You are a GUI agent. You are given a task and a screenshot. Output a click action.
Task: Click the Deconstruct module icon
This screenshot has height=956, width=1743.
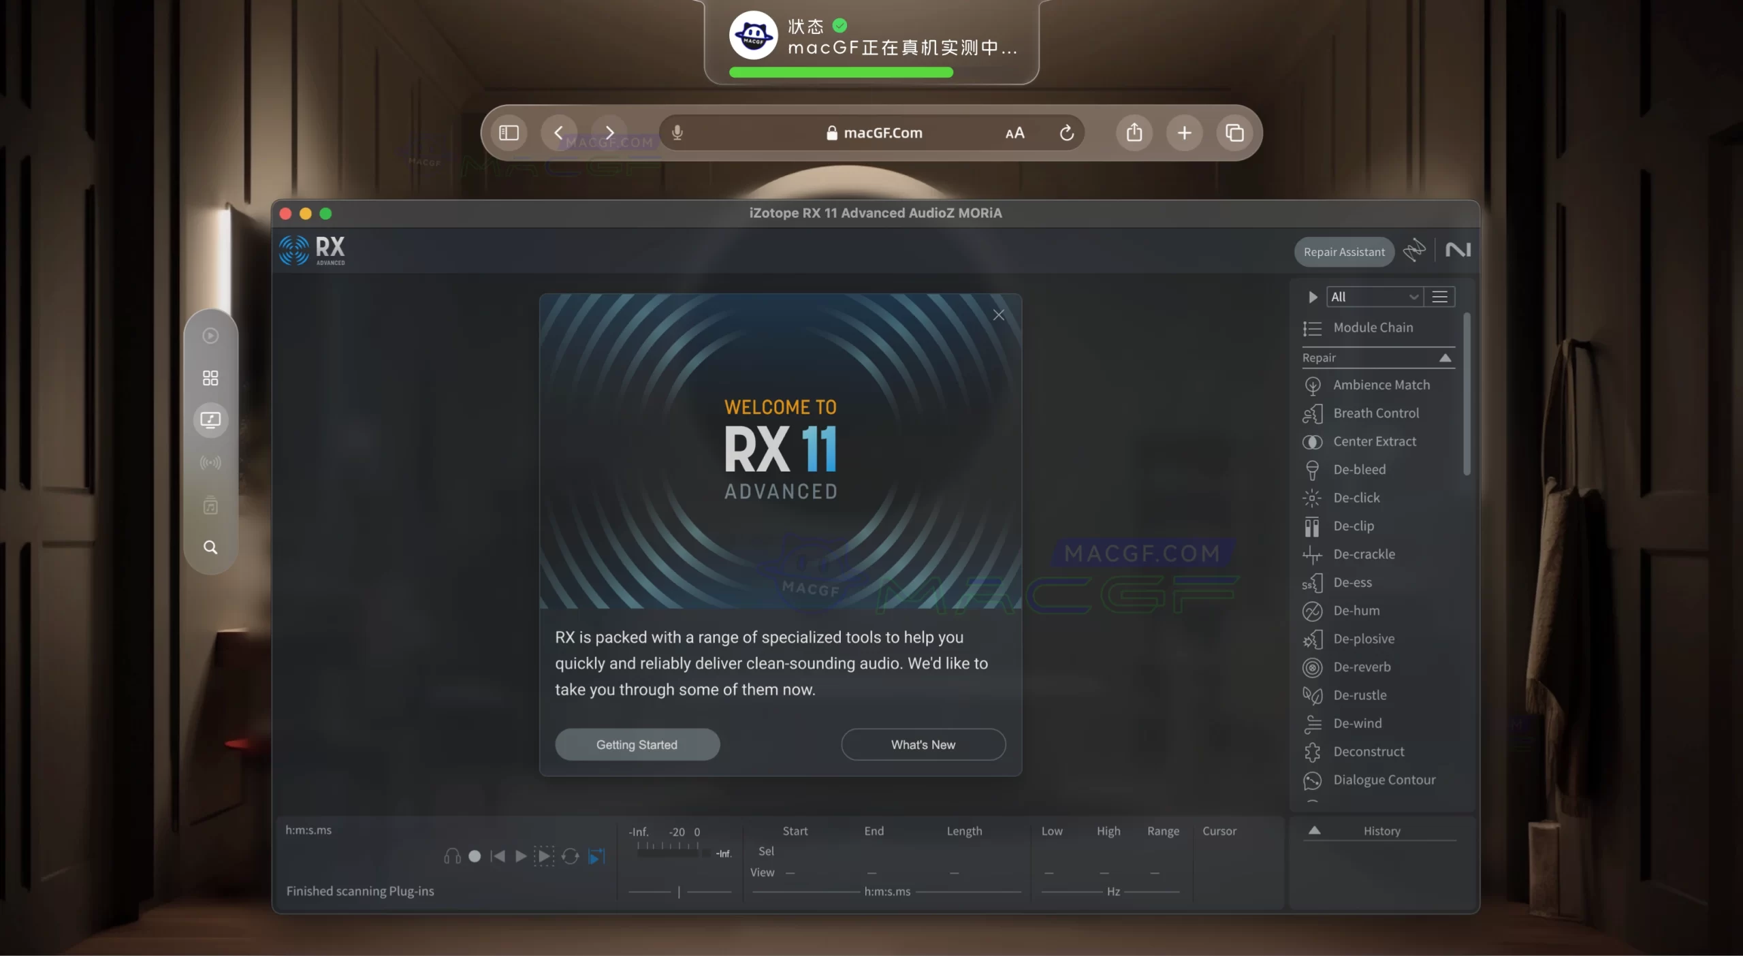(1312, 752)
